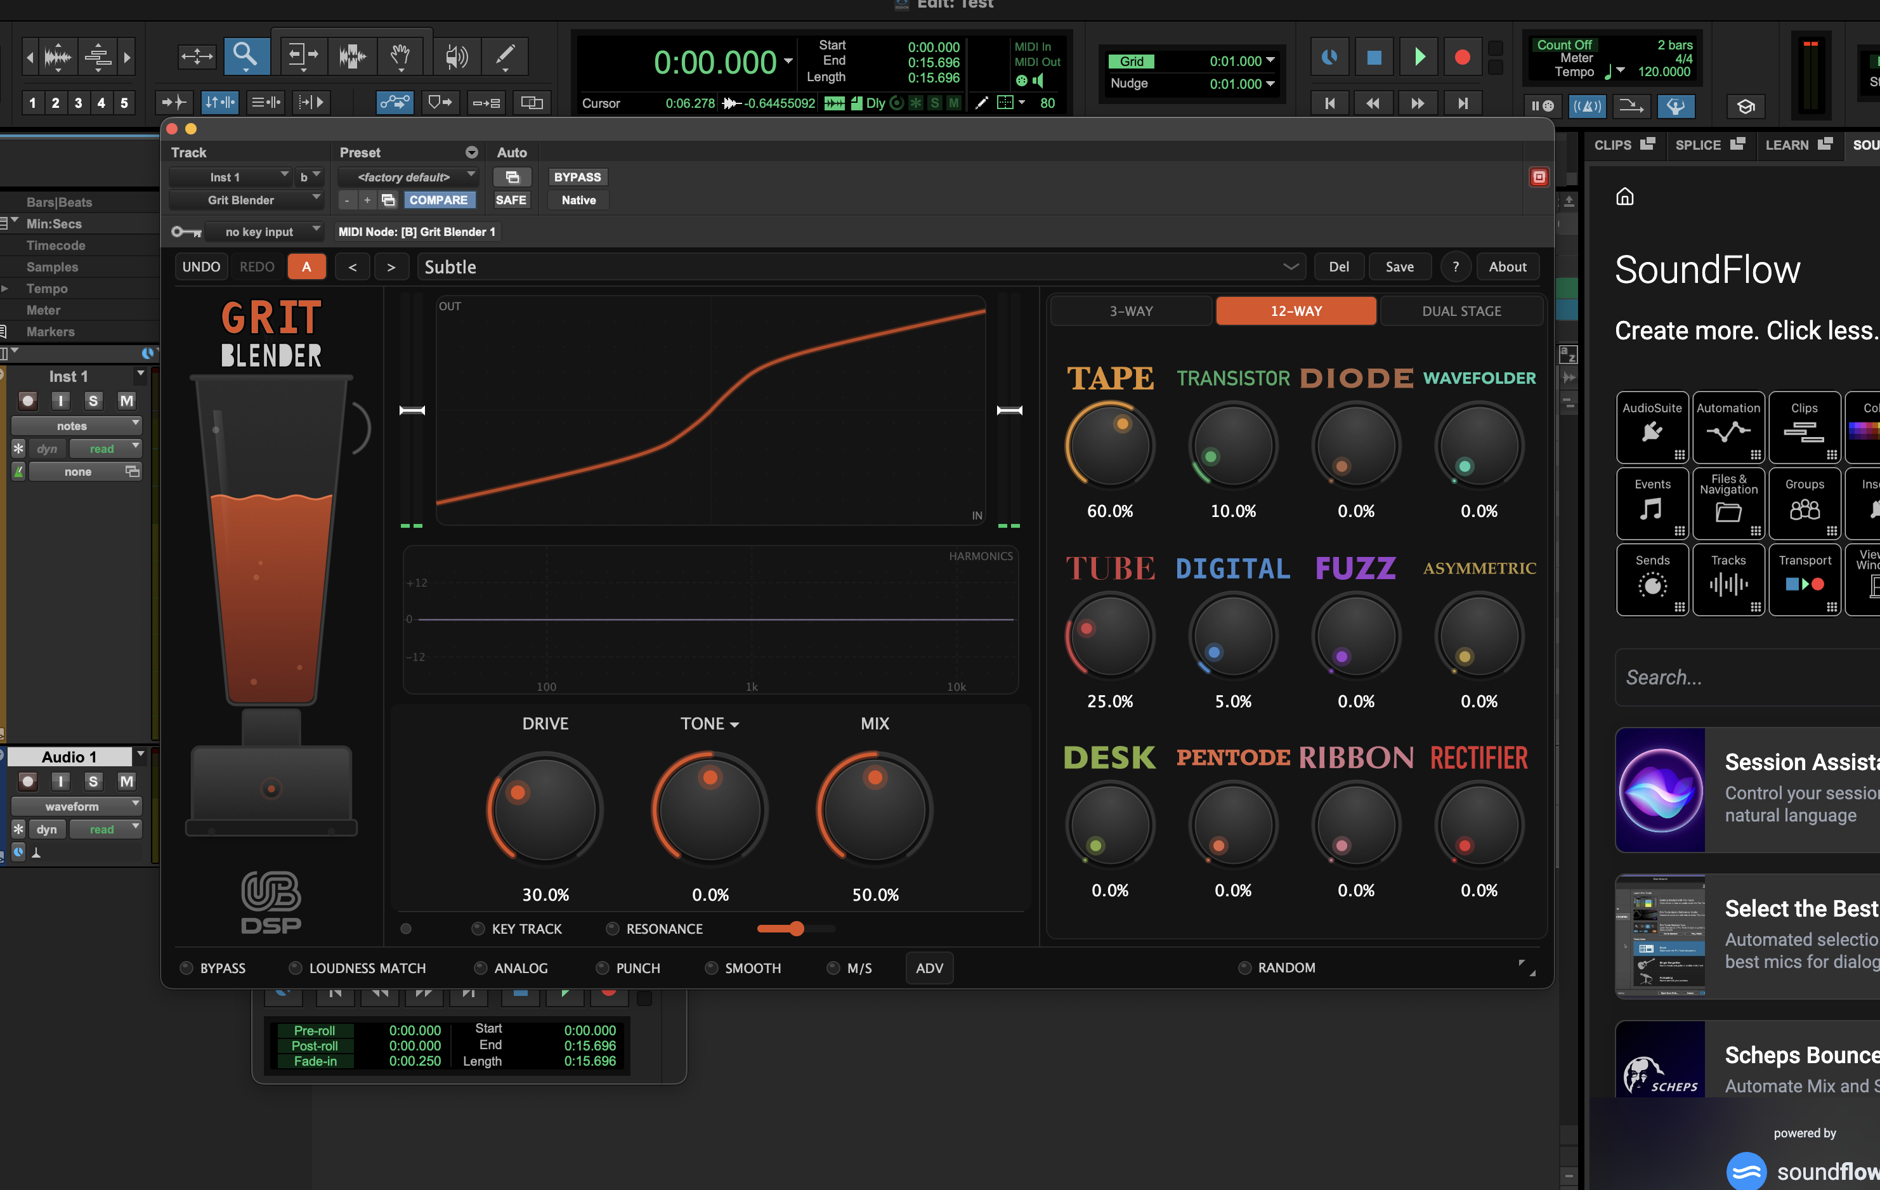Click the SoundFlow home icon
Viewport: 1880px width, 1190px height.
[1624, 196]
